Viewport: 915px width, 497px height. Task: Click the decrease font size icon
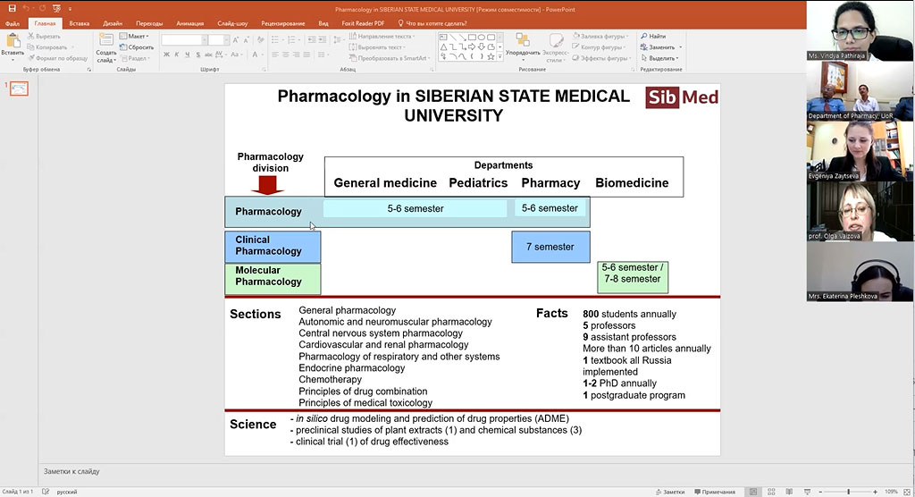(x=247, y=39)
